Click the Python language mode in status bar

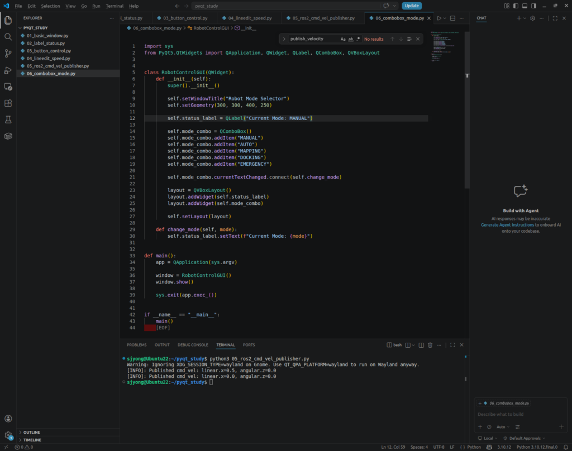tap(474, 447)
